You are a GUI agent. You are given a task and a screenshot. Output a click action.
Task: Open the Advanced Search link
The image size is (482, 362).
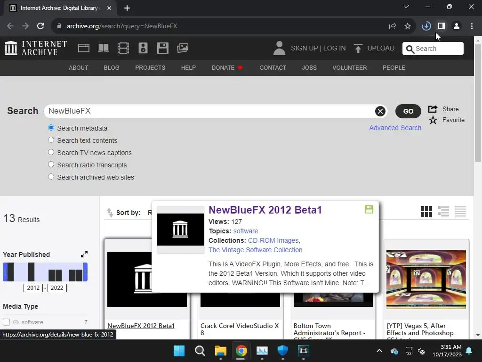tap(395, 128)
